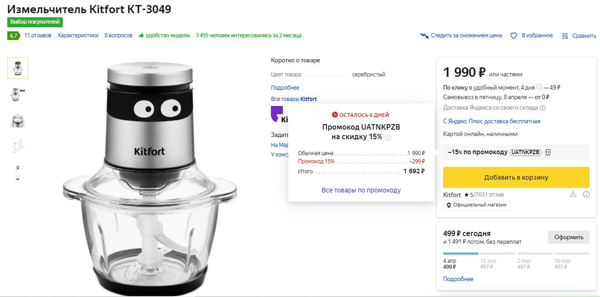Click the compare list icon
The height and width of the screenshot is (297, 600).
point(565,36)
